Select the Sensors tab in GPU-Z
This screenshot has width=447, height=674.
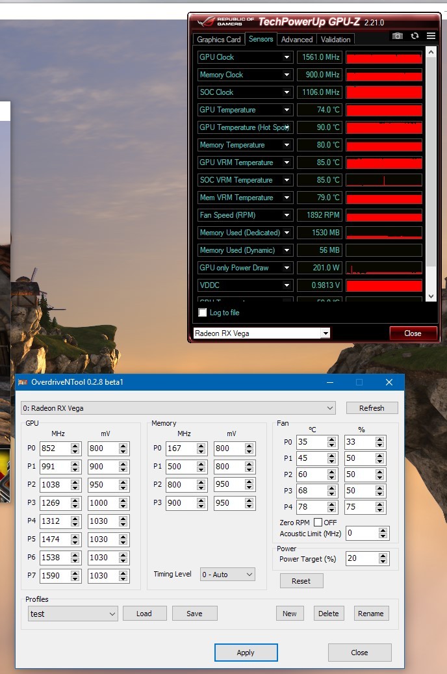click(x=261, y=39)
